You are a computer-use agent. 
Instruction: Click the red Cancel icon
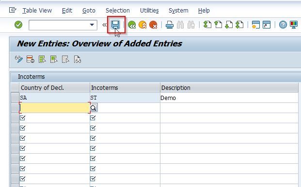[x=153, y=25]
